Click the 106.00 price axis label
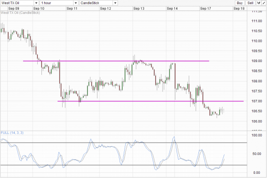 (x=256, y=121)
